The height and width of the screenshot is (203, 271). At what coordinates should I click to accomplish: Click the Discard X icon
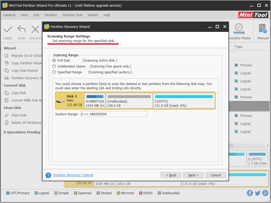pos(35,29)
